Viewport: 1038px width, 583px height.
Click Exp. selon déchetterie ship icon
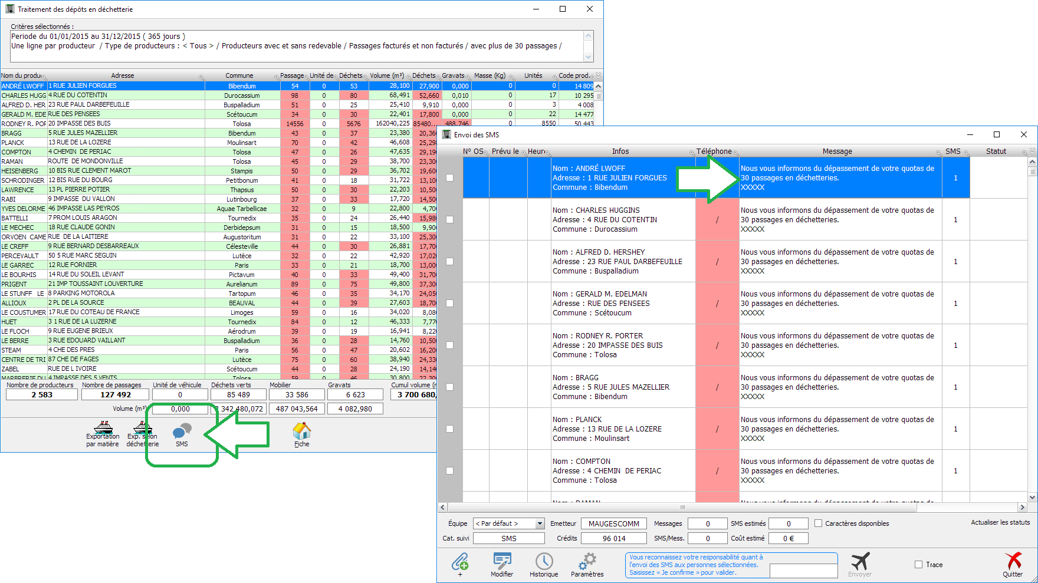tap(142, 428)
